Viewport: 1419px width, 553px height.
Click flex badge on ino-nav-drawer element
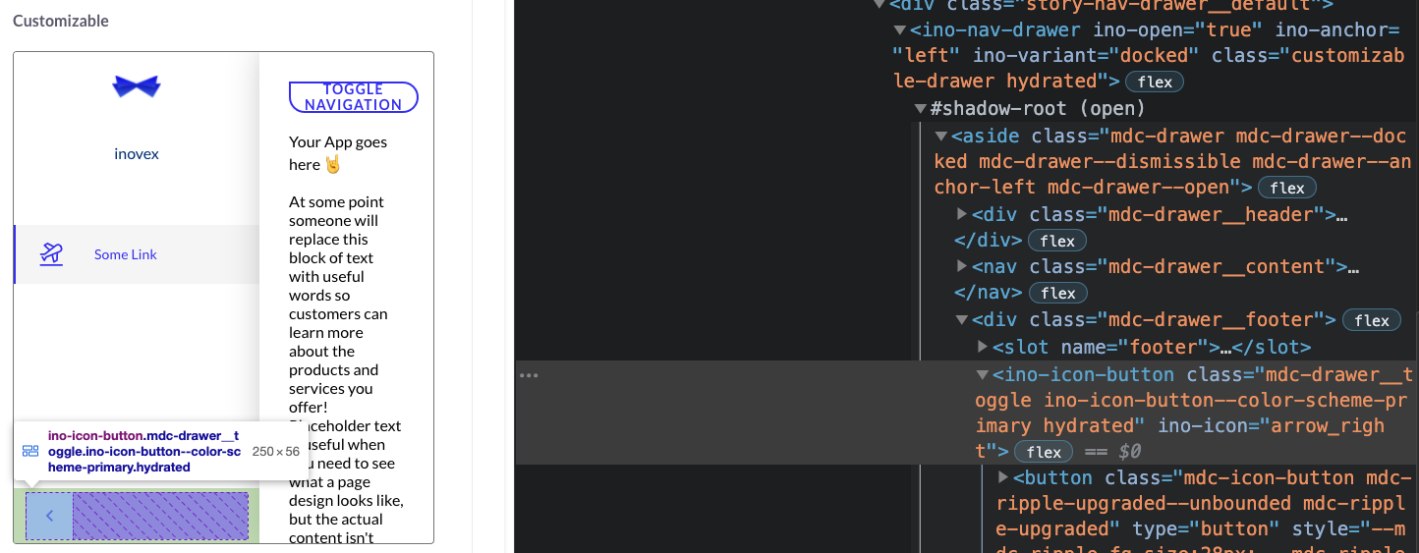coord(1155,82)
